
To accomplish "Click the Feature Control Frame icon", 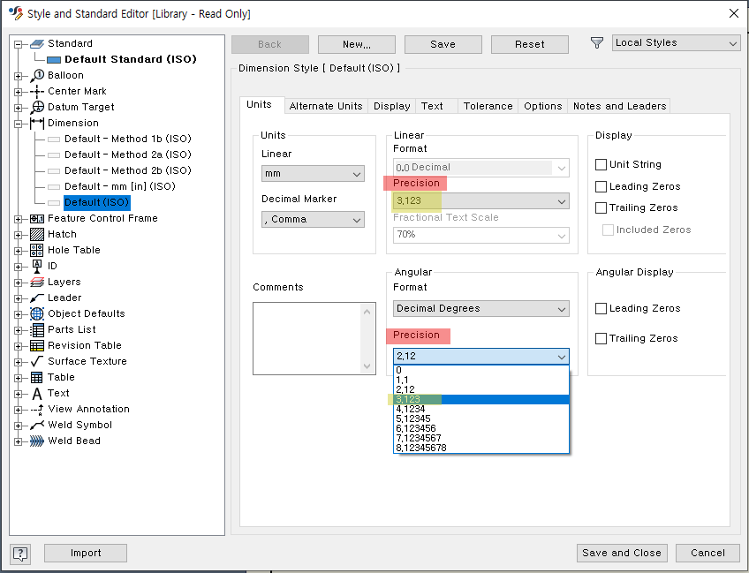I will point(37,219).
